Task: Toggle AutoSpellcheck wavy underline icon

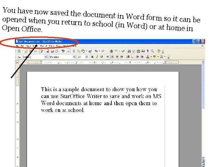Action: [68, 51]
